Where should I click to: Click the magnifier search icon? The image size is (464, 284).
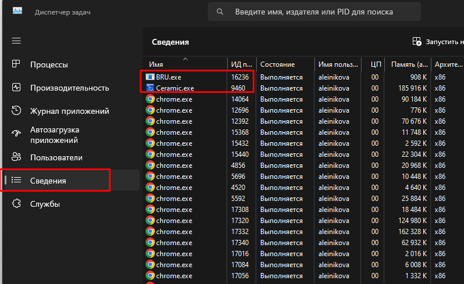pos(220,12)
